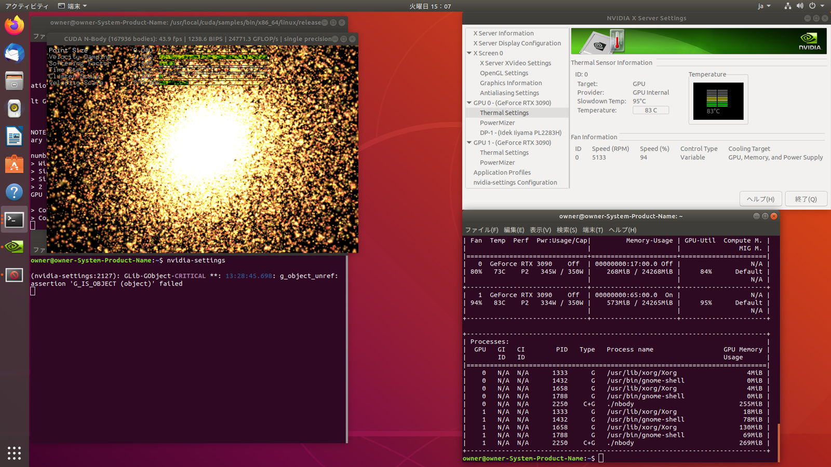Collapse the GPU 0 GeForce RTX 3090 node
This screenshot has width=831, height=467.
469,103
